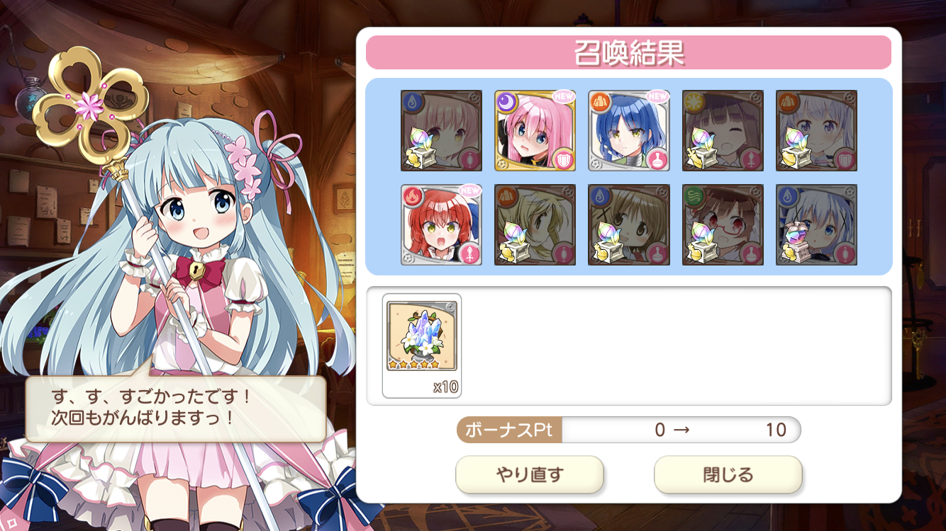Click the fire element icon on red-haired card
The image size is (946, 531).
click(413, 196)
